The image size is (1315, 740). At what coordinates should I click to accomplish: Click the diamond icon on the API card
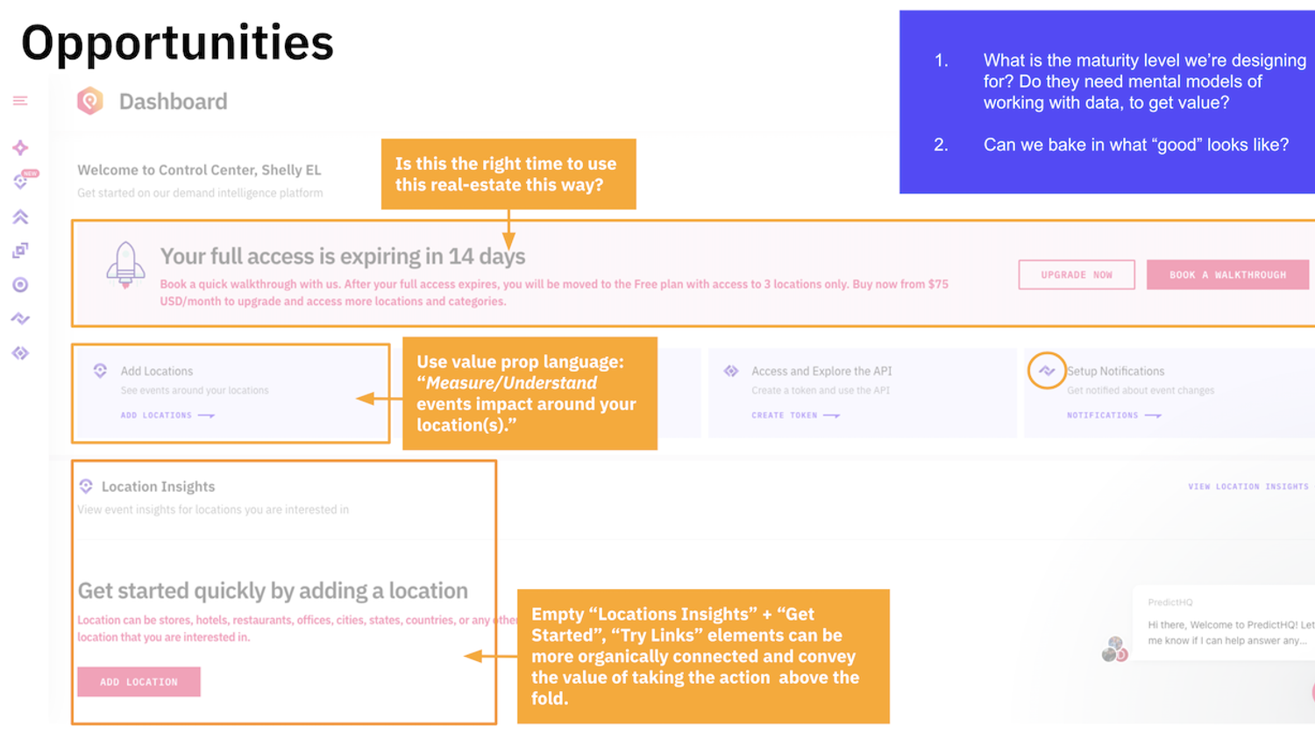pyautogui.click(x=731, y=371)
